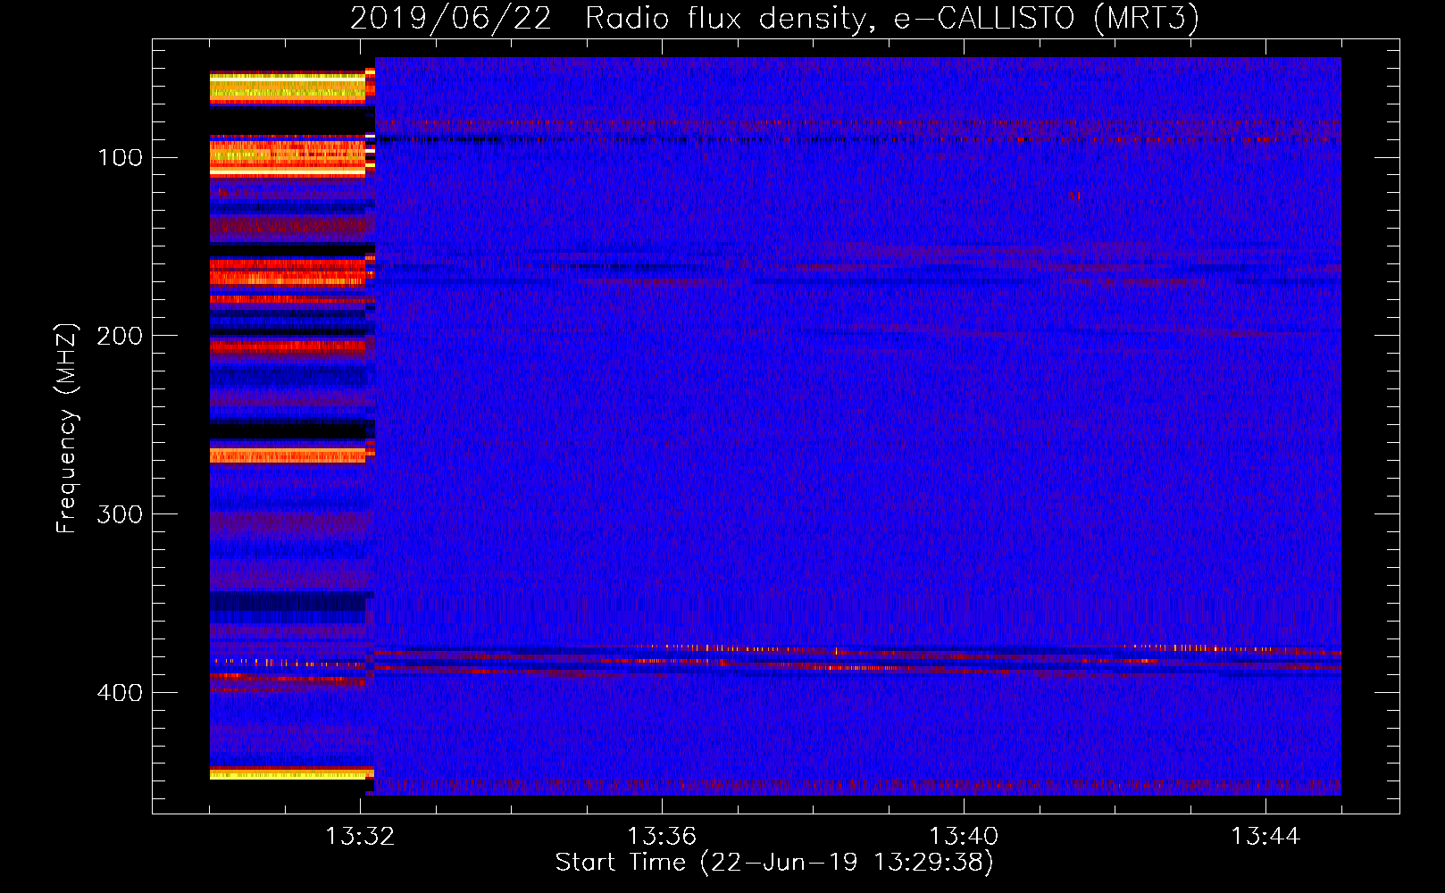Click the '400' frequency tick label
This screenshot has height=893, width=1445.
pyautogui.click(x=119, y=694)
